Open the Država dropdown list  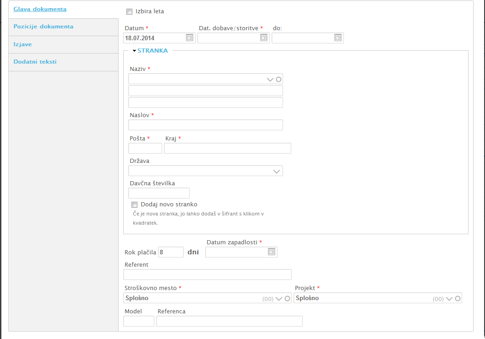point(276,171)
